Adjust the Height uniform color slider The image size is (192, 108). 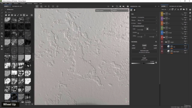tap(143, 63)
